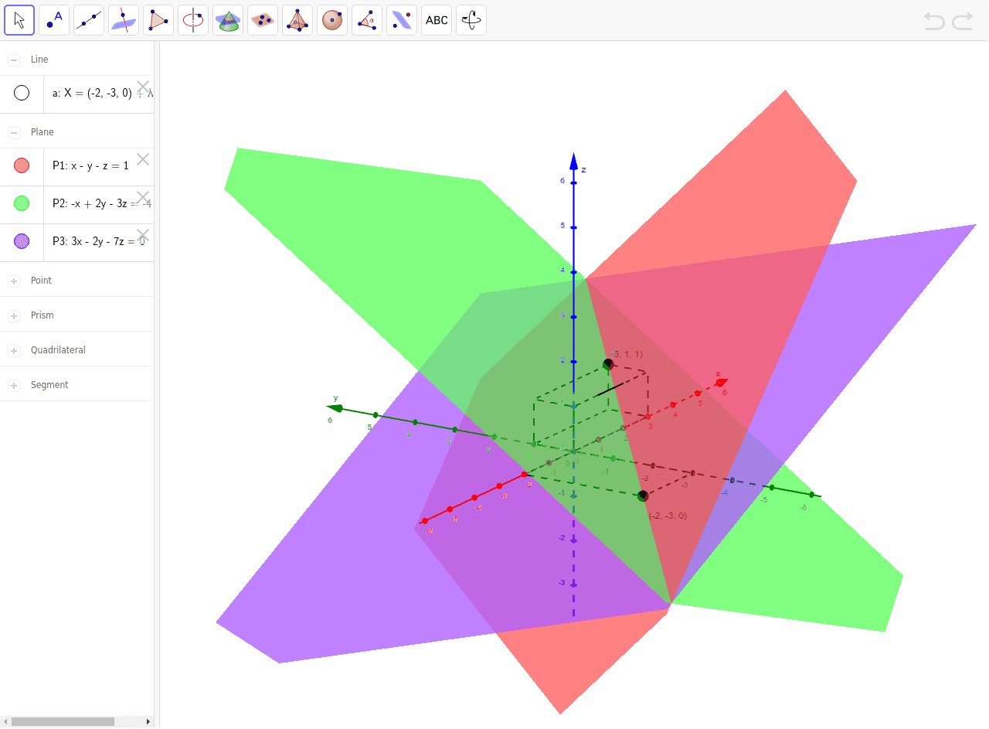Select the Circle with Axis tool
This screenshot has width=989, height=729.
pos(192,19)
